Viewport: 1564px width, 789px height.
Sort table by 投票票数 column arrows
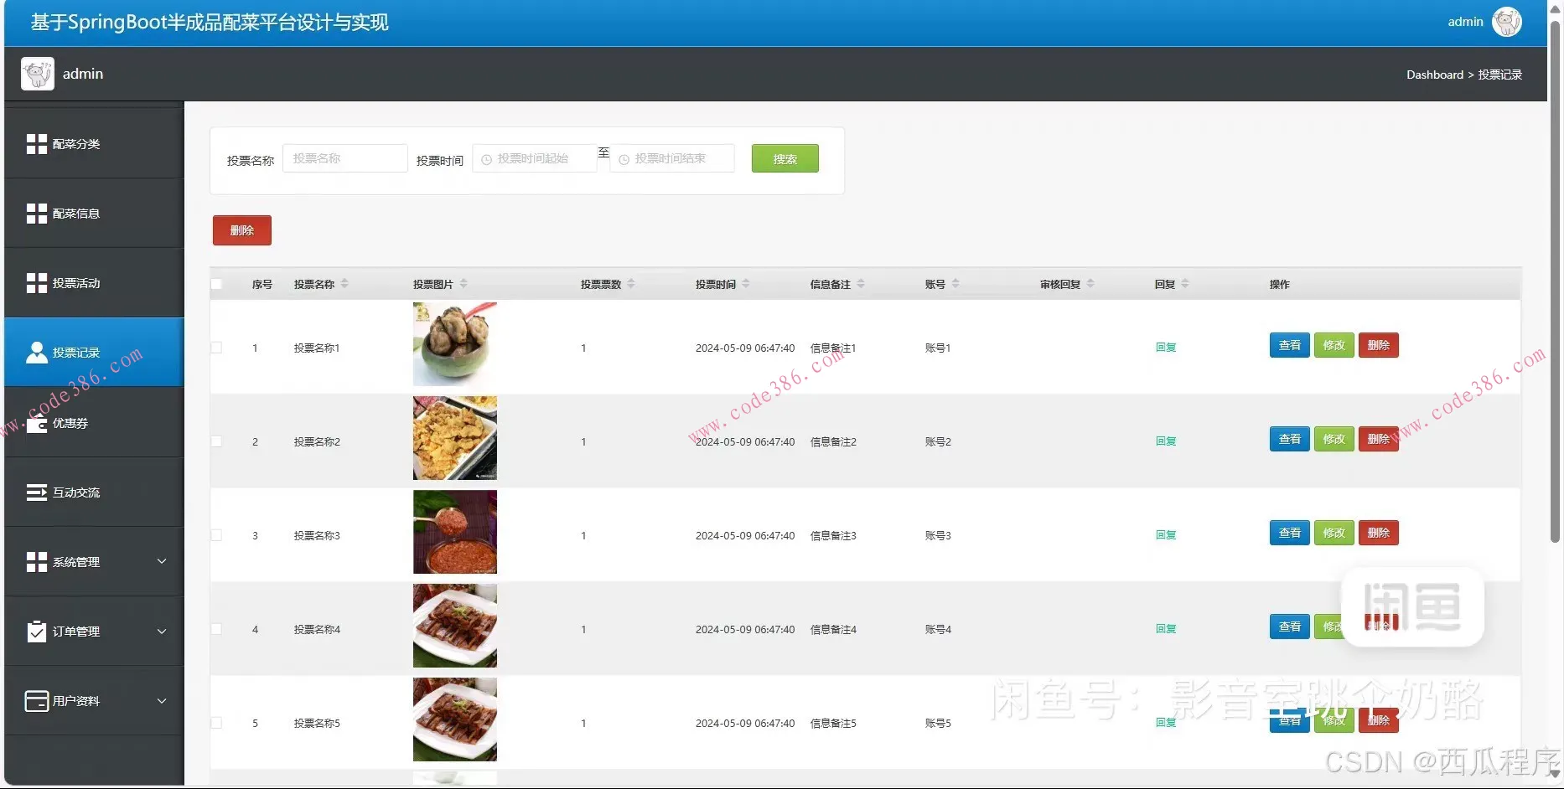pos(633,283)
